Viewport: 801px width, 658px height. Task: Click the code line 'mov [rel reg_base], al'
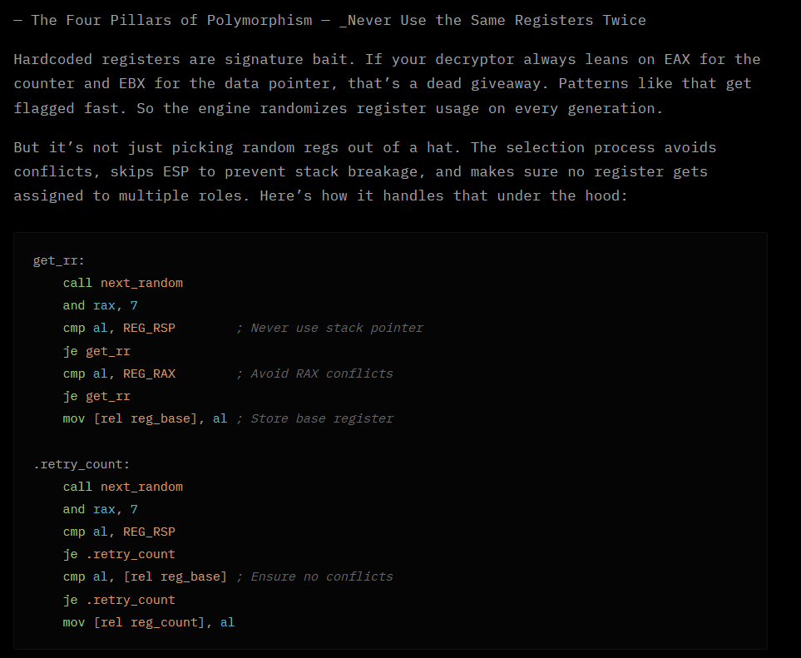point(145,418)
